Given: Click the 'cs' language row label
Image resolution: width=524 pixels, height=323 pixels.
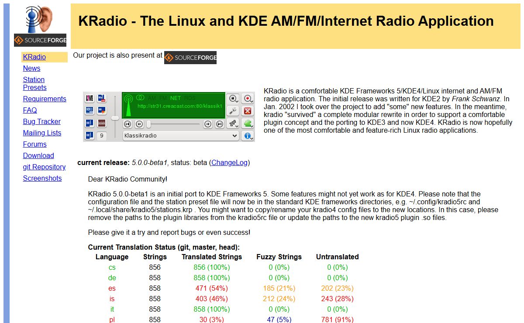Looking at the screenshot, I should 112,268.
